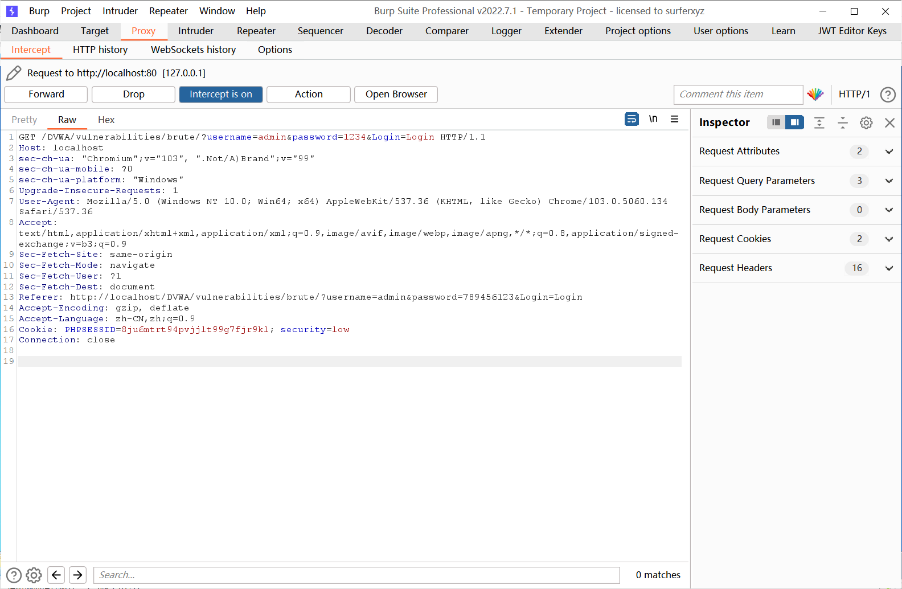Click the Search field at bottom
The image size is (902, 589).
click(356, 575)
